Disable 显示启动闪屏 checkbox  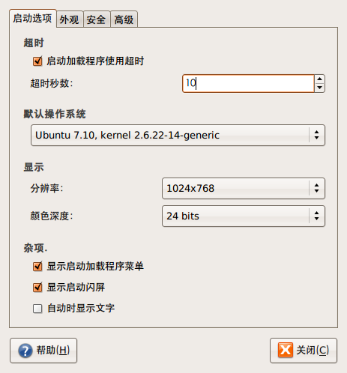[37, 288]
